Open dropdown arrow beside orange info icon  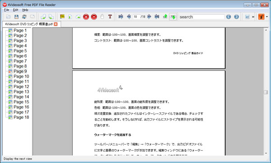tap(267, 17)
